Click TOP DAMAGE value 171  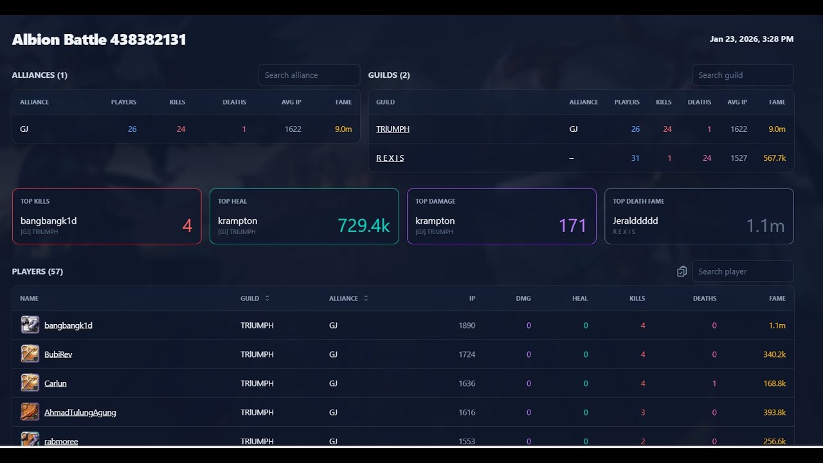pos(572,226)
